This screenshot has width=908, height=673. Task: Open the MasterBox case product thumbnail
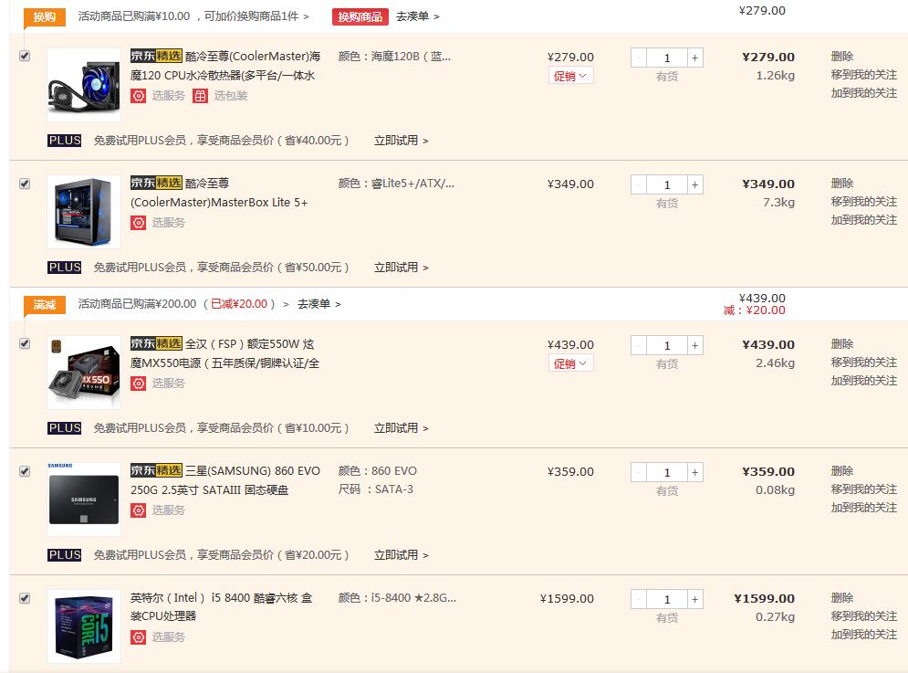[x=84, y=212]
